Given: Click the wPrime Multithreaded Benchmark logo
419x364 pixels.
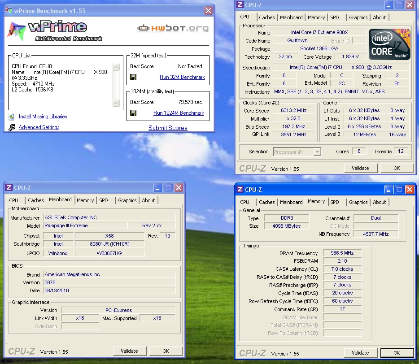Looking at the screenshot, I should click(x=55, y=31).
